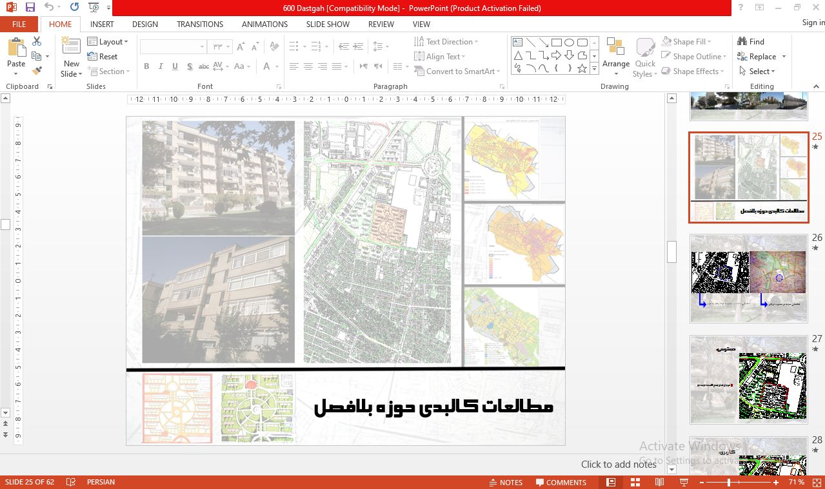Apply strikethrough formatting
This screenshot has height=489, width=825.
point(204,66)
